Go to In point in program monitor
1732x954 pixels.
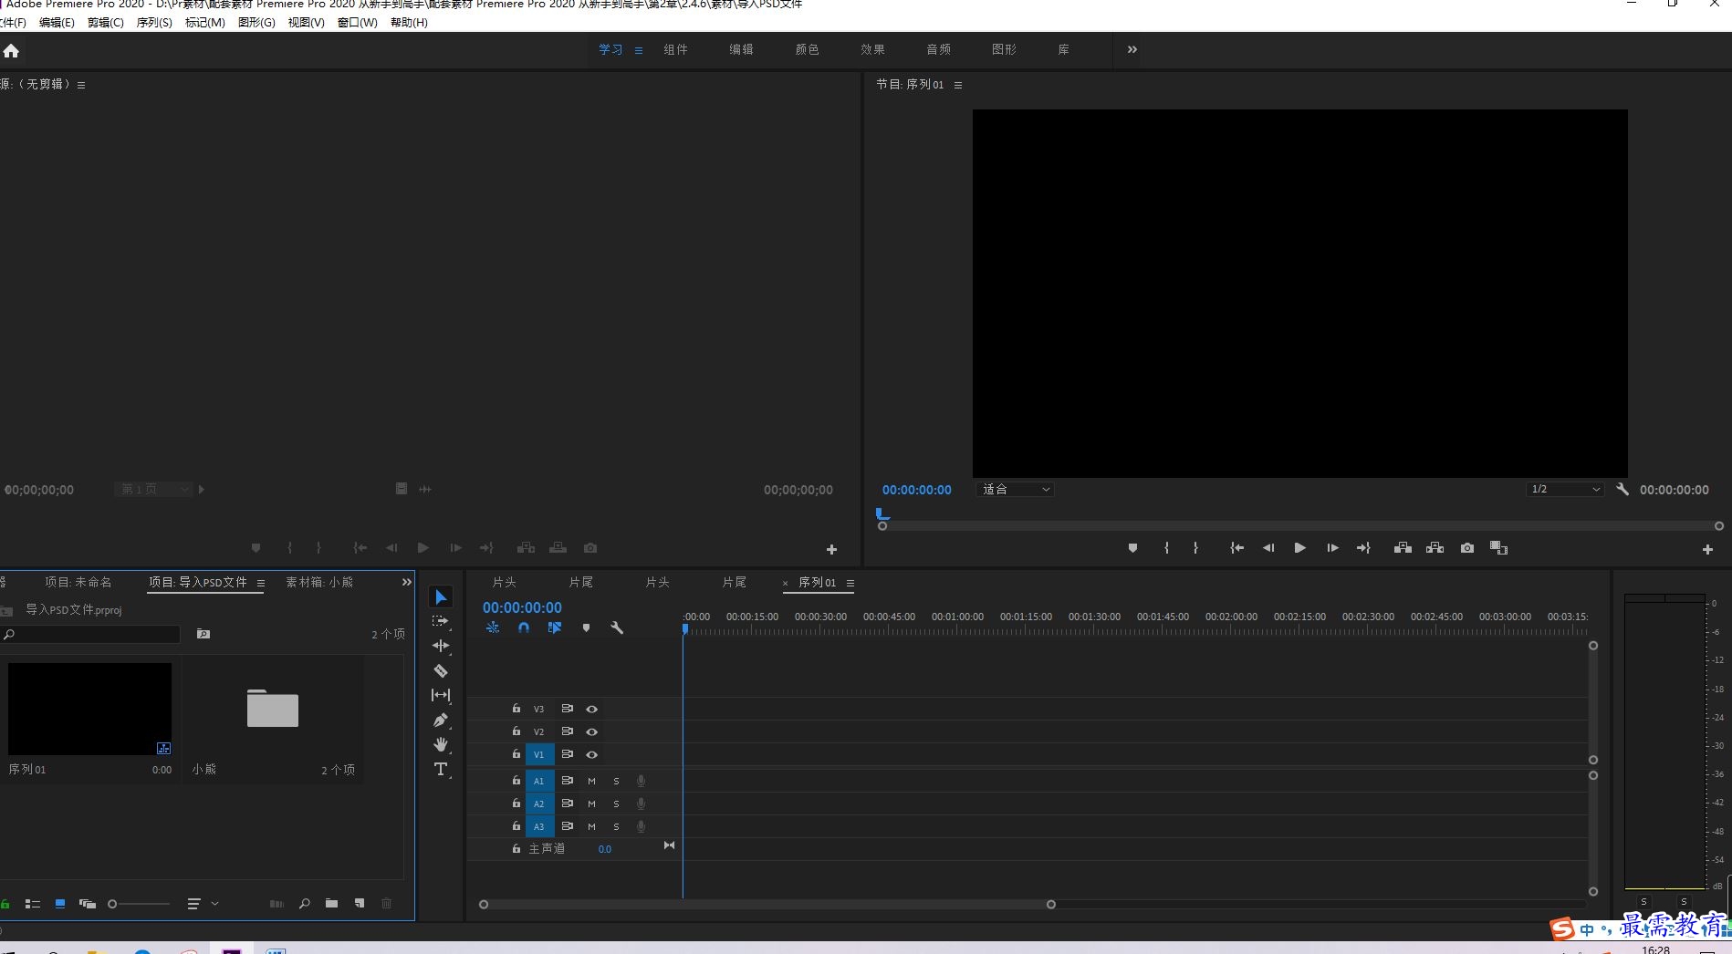tap(1236, 548)
